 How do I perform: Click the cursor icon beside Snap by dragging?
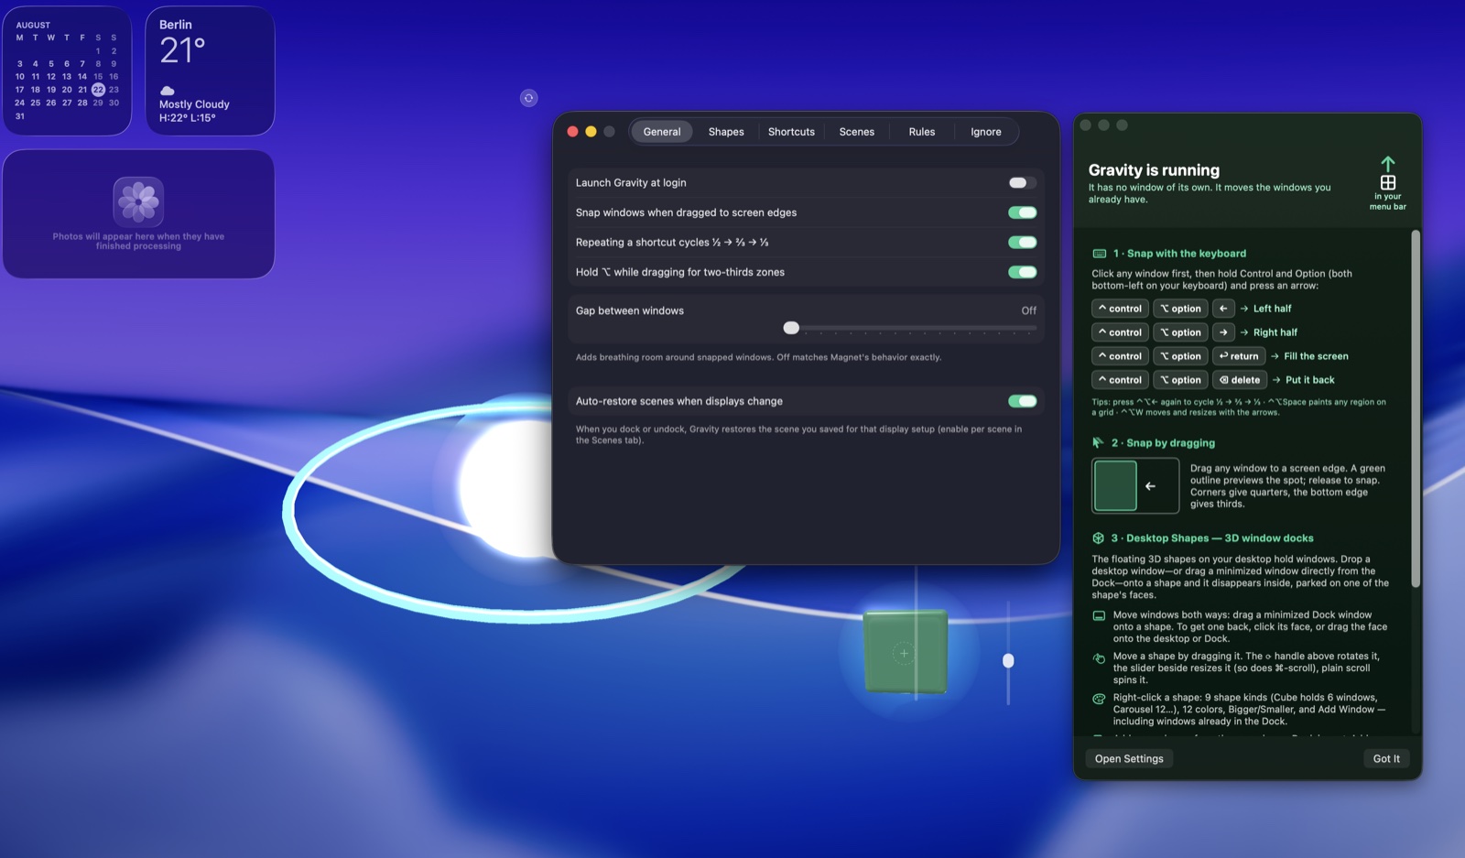pos(1098,443)
